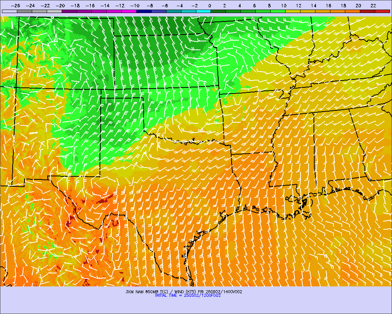Viewport: 392px width, 314px height.
Task: Select the green swatch between 2 and 4
Action: pos(233,11)
